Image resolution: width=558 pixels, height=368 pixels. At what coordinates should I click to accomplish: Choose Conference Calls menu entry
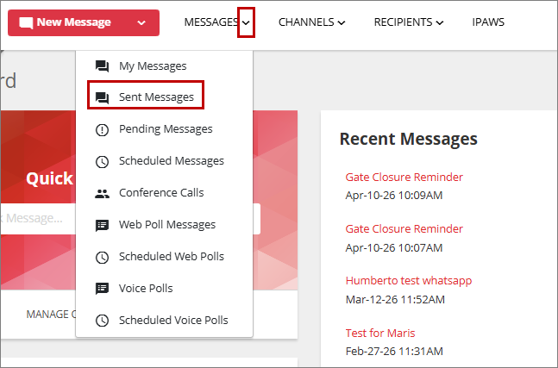tap(161, 193)
